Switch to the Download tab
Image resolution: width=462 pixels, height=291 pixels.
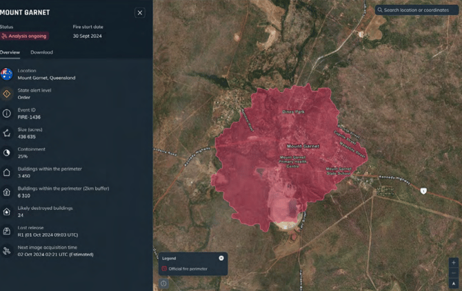(x=41, y=52)
